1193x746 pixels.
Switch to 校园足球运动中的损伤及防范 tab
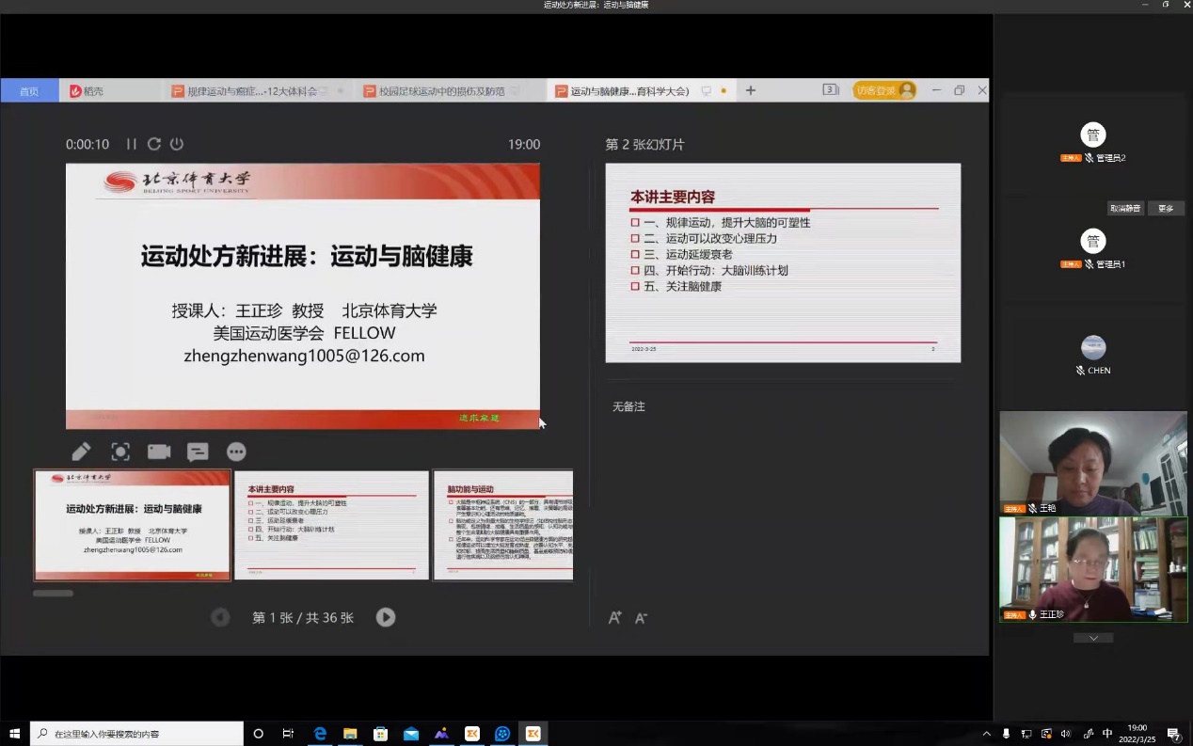pos(442,91)
